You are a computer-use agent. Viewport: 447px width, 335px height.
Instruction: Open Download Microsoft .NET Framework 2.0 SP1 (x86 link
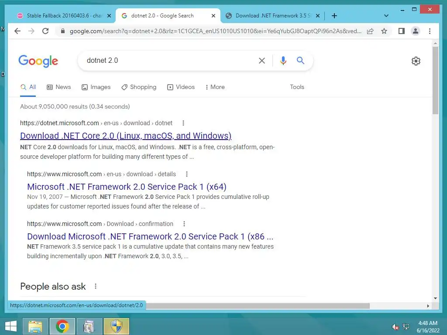pos(150,236)
